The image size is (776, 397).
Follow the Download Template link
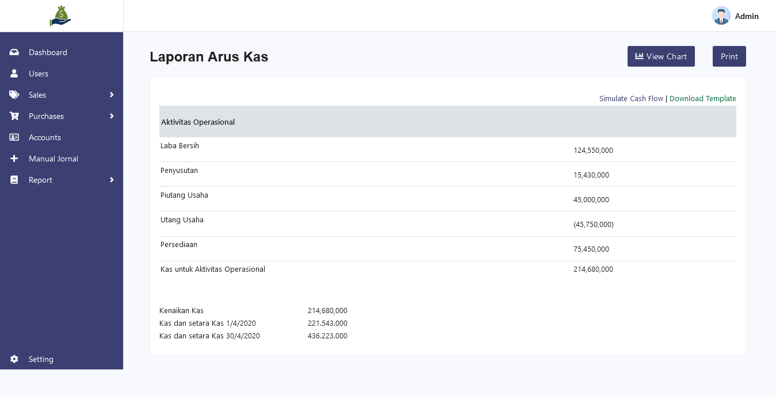tap(702, 99)
